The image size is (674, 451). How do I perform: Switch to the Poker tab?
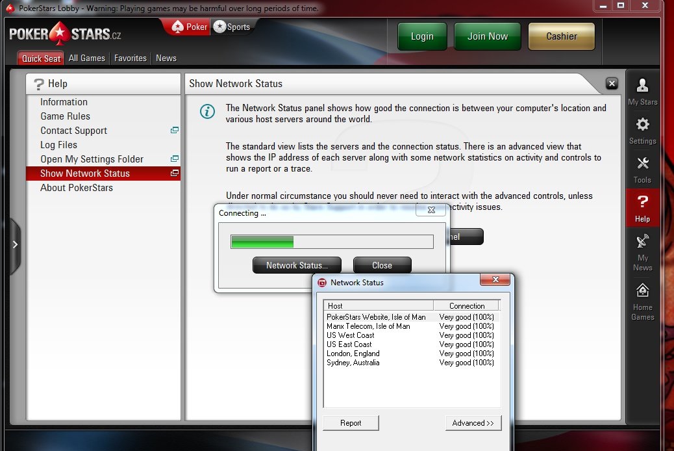(x=189, y=27)
